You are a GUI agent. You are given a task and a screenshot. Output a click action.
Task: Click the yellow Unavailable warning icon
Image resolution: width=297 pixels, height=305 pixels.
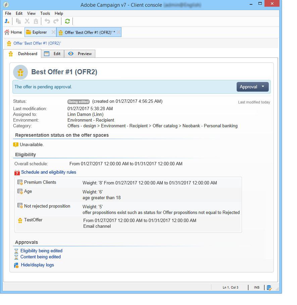click(15, 145)
